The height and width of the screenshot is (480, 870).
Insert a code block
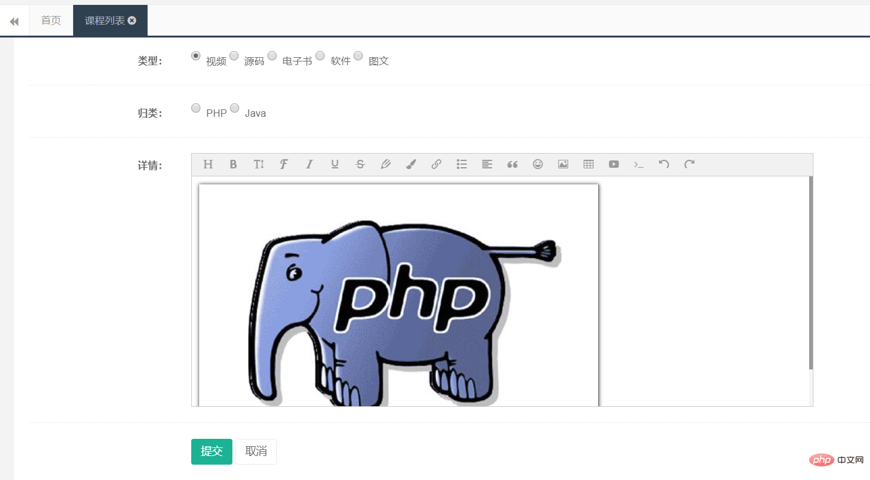tap(639, 164)
